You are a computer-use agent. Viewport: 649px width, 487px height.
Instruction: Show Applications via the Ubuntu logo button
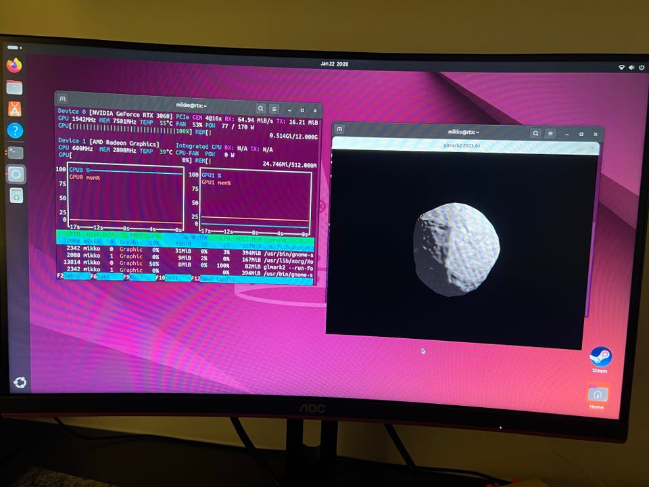tap(20, 382)
